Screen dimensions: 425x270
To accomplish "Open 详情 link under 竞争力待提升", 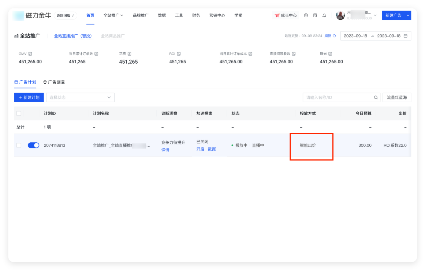I will tap(165, 149).
